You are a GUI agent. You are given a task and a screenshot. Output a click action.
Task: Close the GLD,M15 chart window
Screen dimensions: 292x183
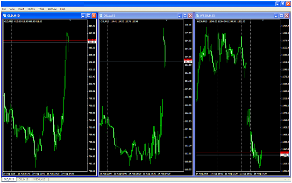click(x=94, y=15)
